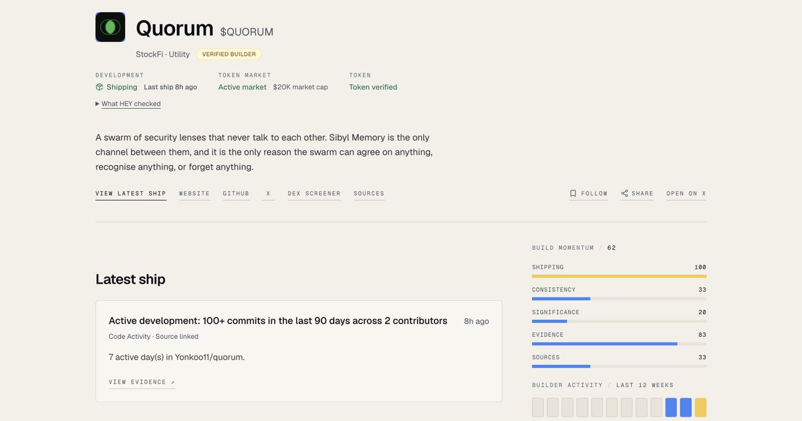
Task: Follow the Quorum project
Action: (x=589, y=194)
